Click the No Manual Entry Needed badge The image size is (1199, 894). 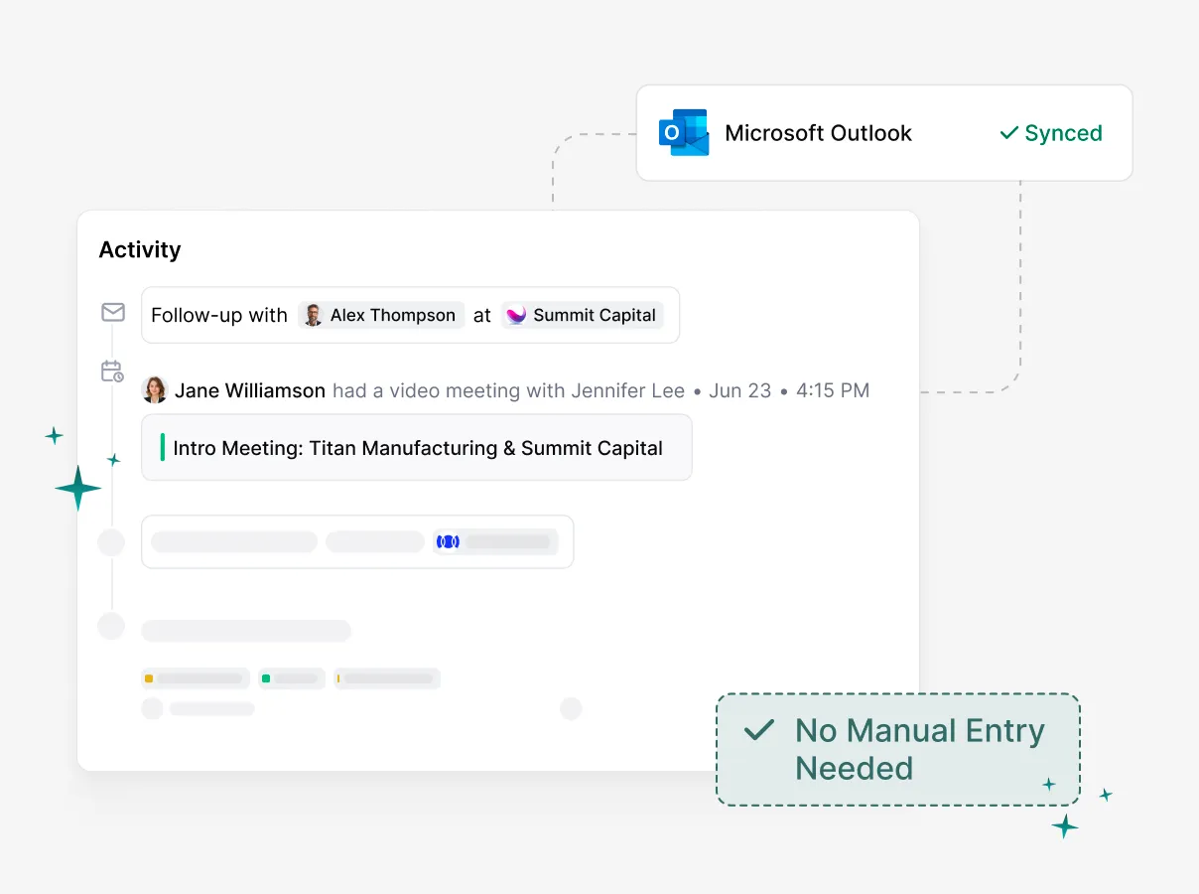(898, 749)
